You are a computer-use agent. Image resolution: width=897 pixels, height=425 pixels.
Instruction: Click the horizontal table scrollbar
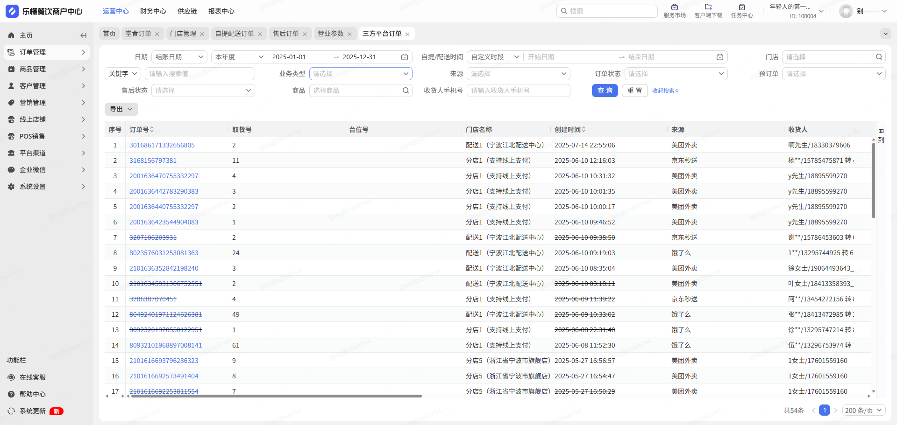click(276, 396)
